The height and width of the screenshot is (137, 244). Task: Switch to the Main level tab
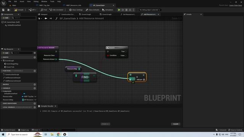pos(14,5)
